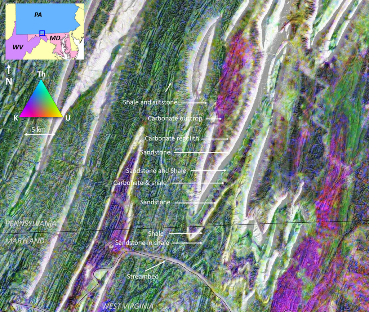Click the arrow after Shale and siltstone label
369x312 pixels.
(193, 103)
